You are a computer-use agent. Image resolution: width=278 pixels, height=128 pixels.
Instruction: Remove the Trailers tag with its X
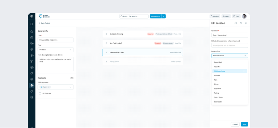pyautogui.click(x=49, y=87)
